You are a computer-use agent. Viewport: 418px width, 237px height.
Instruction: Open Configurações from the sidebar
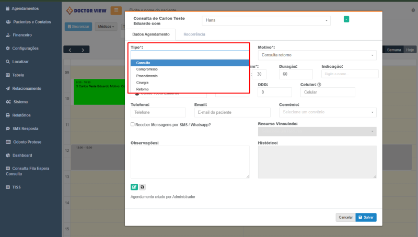click(26, 49)
